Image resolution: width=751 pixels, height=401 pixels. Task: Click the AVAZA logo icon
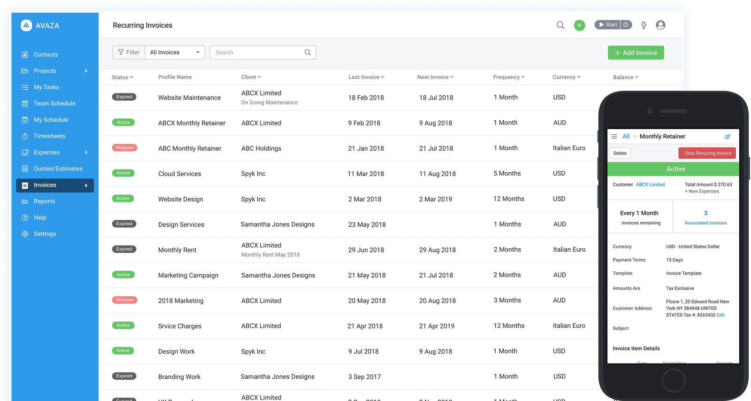click(26, 25)
